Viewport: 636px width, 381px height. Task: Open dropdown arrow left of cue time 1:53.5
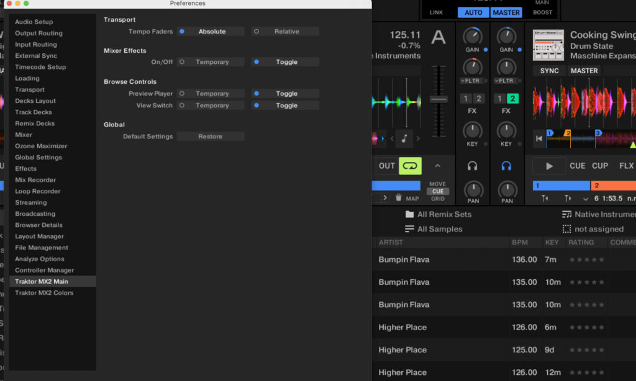coord(585,199)
